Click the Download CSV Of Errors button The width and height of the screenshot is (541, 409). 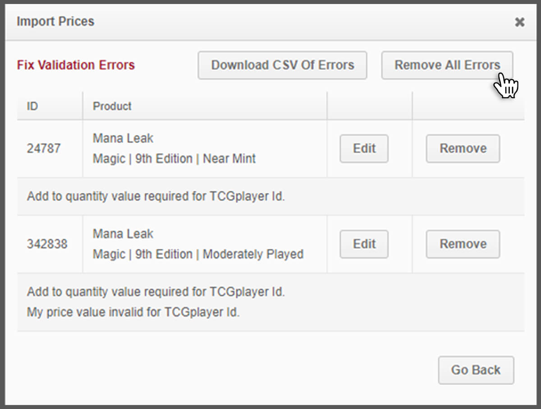point(282,65)
